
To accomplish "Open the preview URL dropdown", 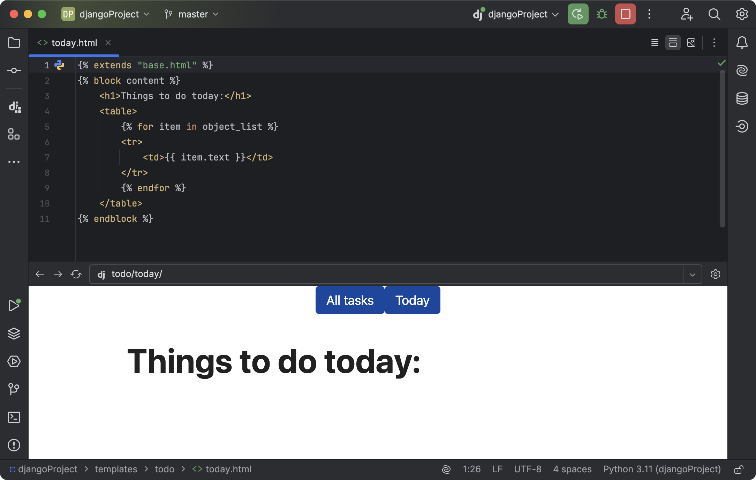I will (x=692, y=274).
